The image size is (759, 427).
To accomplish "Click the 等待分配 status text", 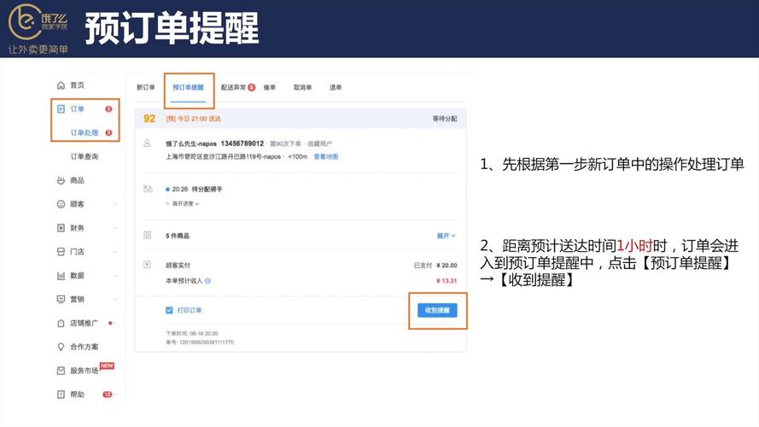I will (x=444, y=119).
